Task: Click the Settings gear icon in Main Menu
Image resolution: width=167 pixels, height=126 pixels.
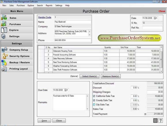Action: tap(3, 36)
